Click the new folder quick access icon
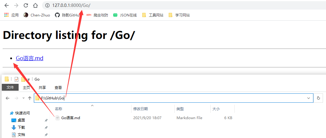326x138 pixels. (x=23, y=79)
